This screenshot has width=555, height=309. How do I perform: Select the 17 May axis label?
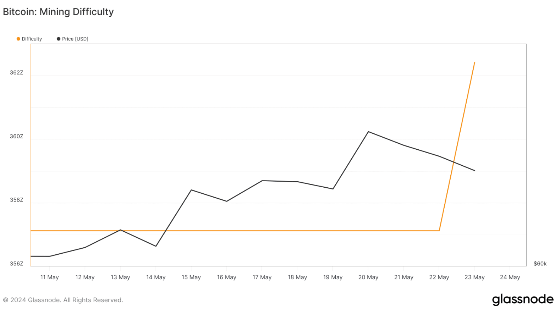pyautogui.click(x=262, y=277)
